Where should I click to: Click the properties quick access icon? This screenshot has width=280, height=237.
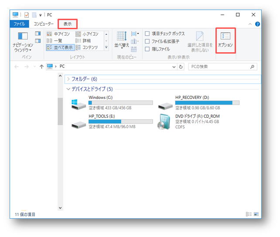[27, 15]
